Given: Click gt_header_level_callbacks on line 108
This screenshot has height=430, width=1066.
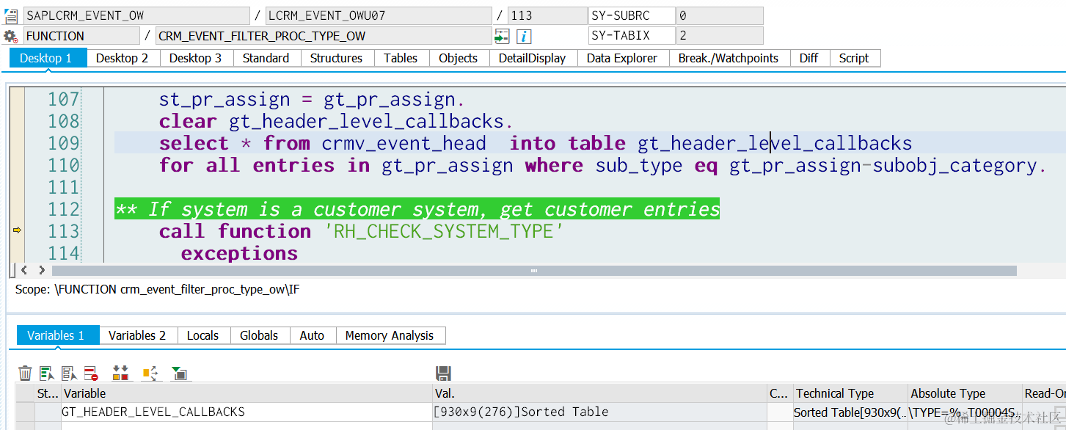Looking at the screenshot, I should 366,121.
